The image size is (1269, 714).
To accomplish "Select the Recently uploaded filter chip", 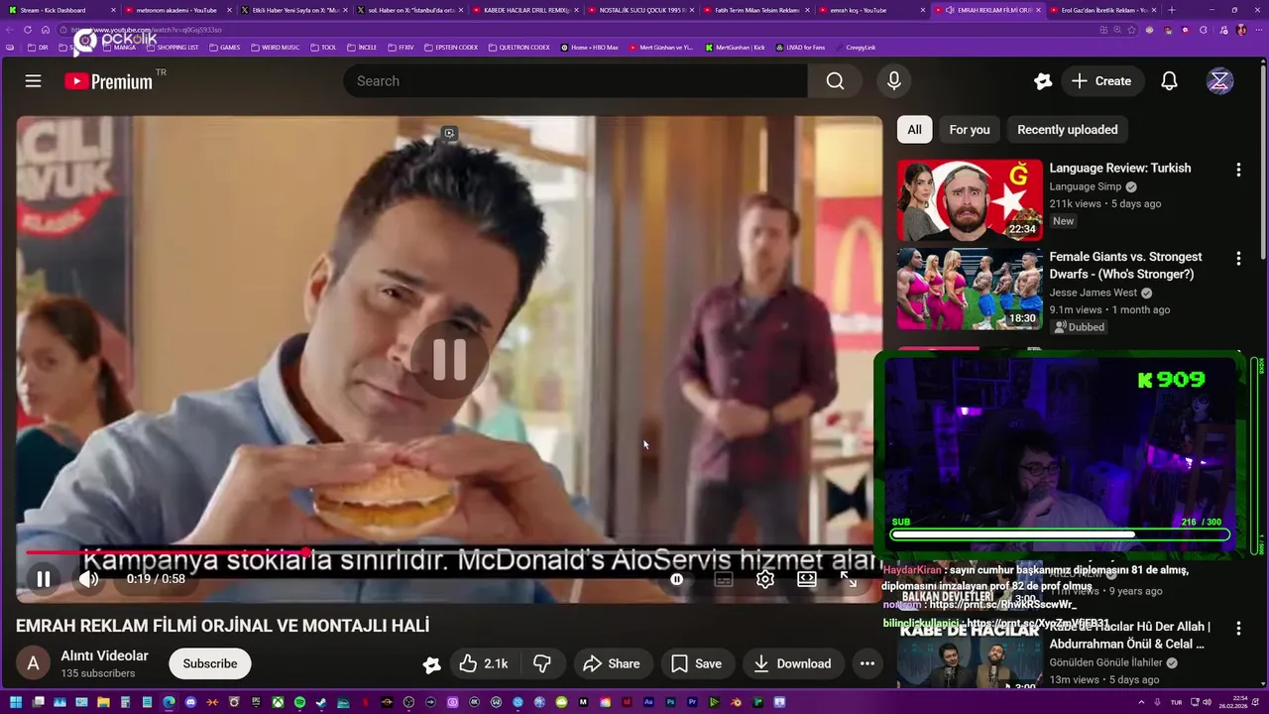I will 1067,130.
